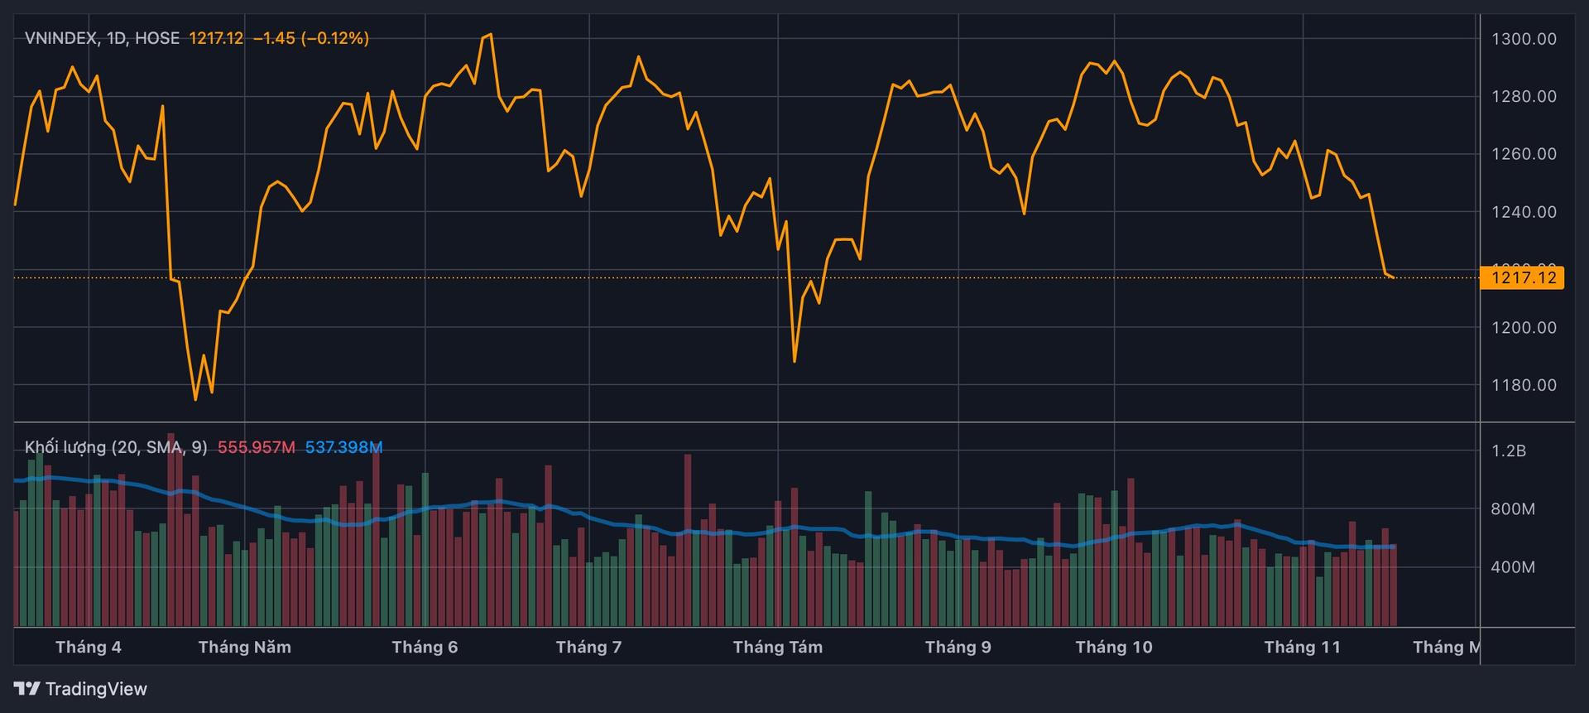Click the Tháng 11 time axis label

click(1302, 647)
